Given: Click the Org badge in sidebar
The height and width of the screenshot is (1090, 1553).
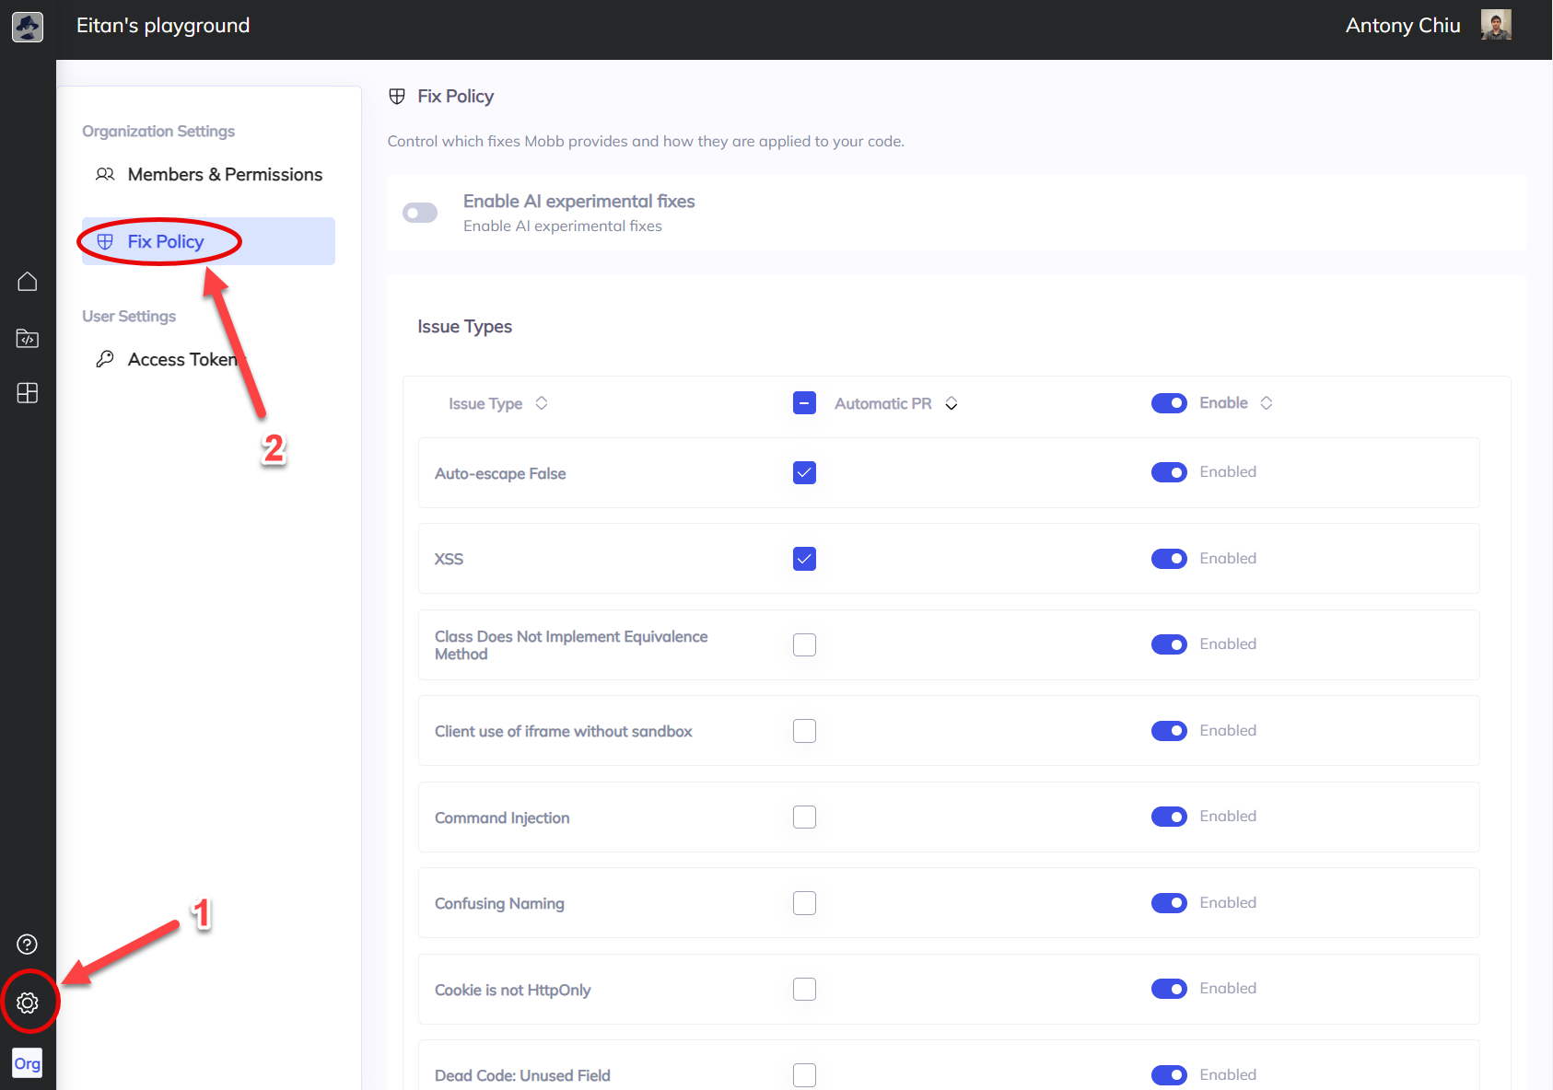Looking at the screenshot, I should click(28, 1064).
